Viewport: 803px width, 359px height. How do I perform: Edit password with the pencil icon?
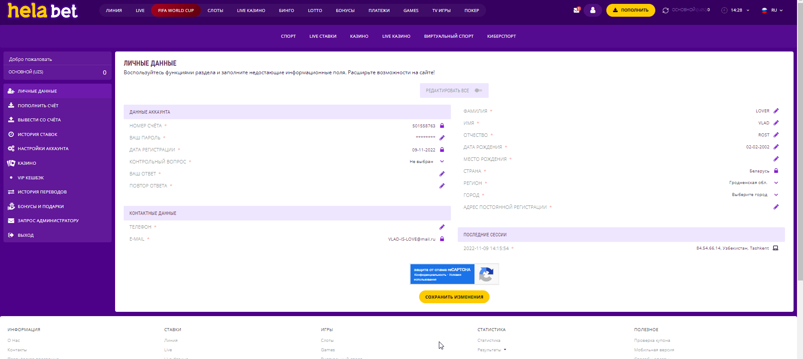(442, 138)
